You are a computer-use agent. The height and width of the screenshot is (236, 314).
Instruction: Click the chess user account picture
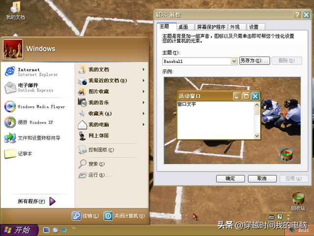(13, 49)
